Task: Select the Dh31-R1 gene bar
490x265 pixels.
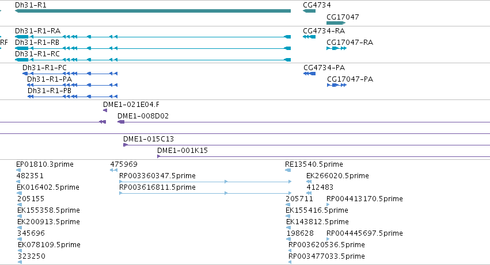Action: [153, 11]
